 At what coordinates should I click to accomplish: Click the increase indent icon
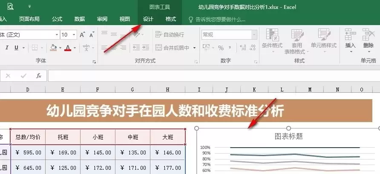pyautogui.click(x=146, y=48)
